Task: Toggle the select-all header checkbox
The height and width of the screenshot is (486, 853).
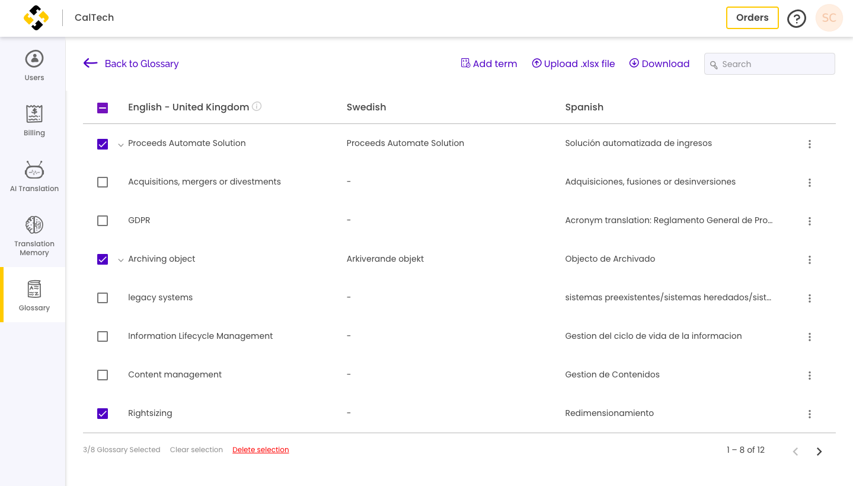Action: (x=103, y=108)
